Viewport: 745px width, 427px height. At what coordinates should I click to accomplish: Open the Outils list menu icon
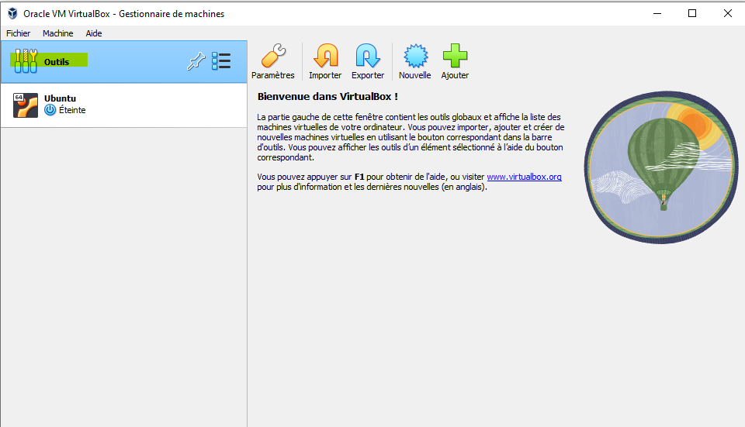point(221,62)
